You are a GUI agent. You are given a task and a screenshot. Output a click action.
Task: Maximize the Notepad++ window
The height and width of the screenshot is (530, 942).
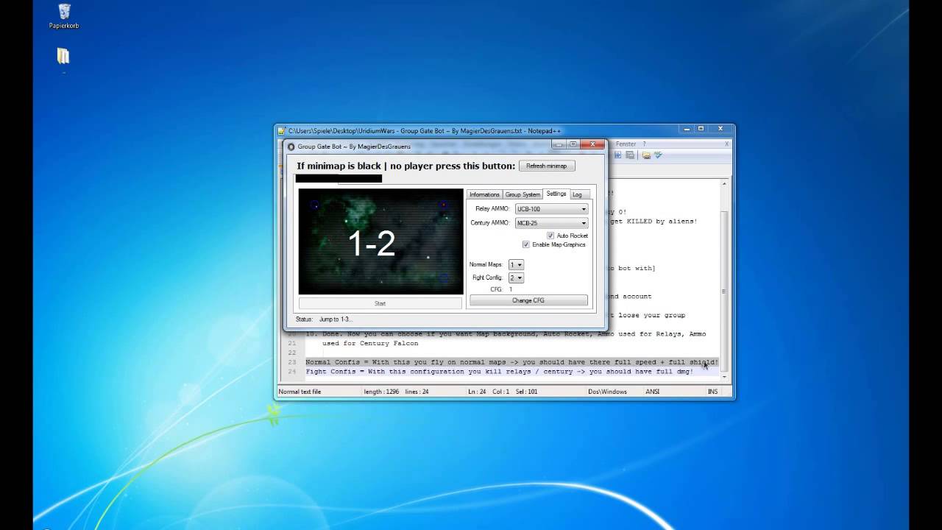(x=701, y=129)
